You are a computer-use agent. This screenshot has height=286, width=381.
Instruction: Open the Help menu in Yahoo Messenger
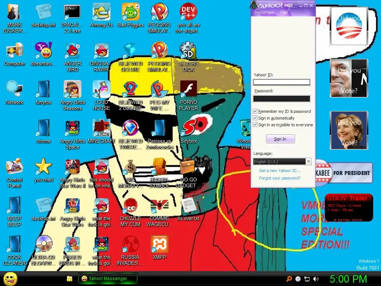coord(283,12)
